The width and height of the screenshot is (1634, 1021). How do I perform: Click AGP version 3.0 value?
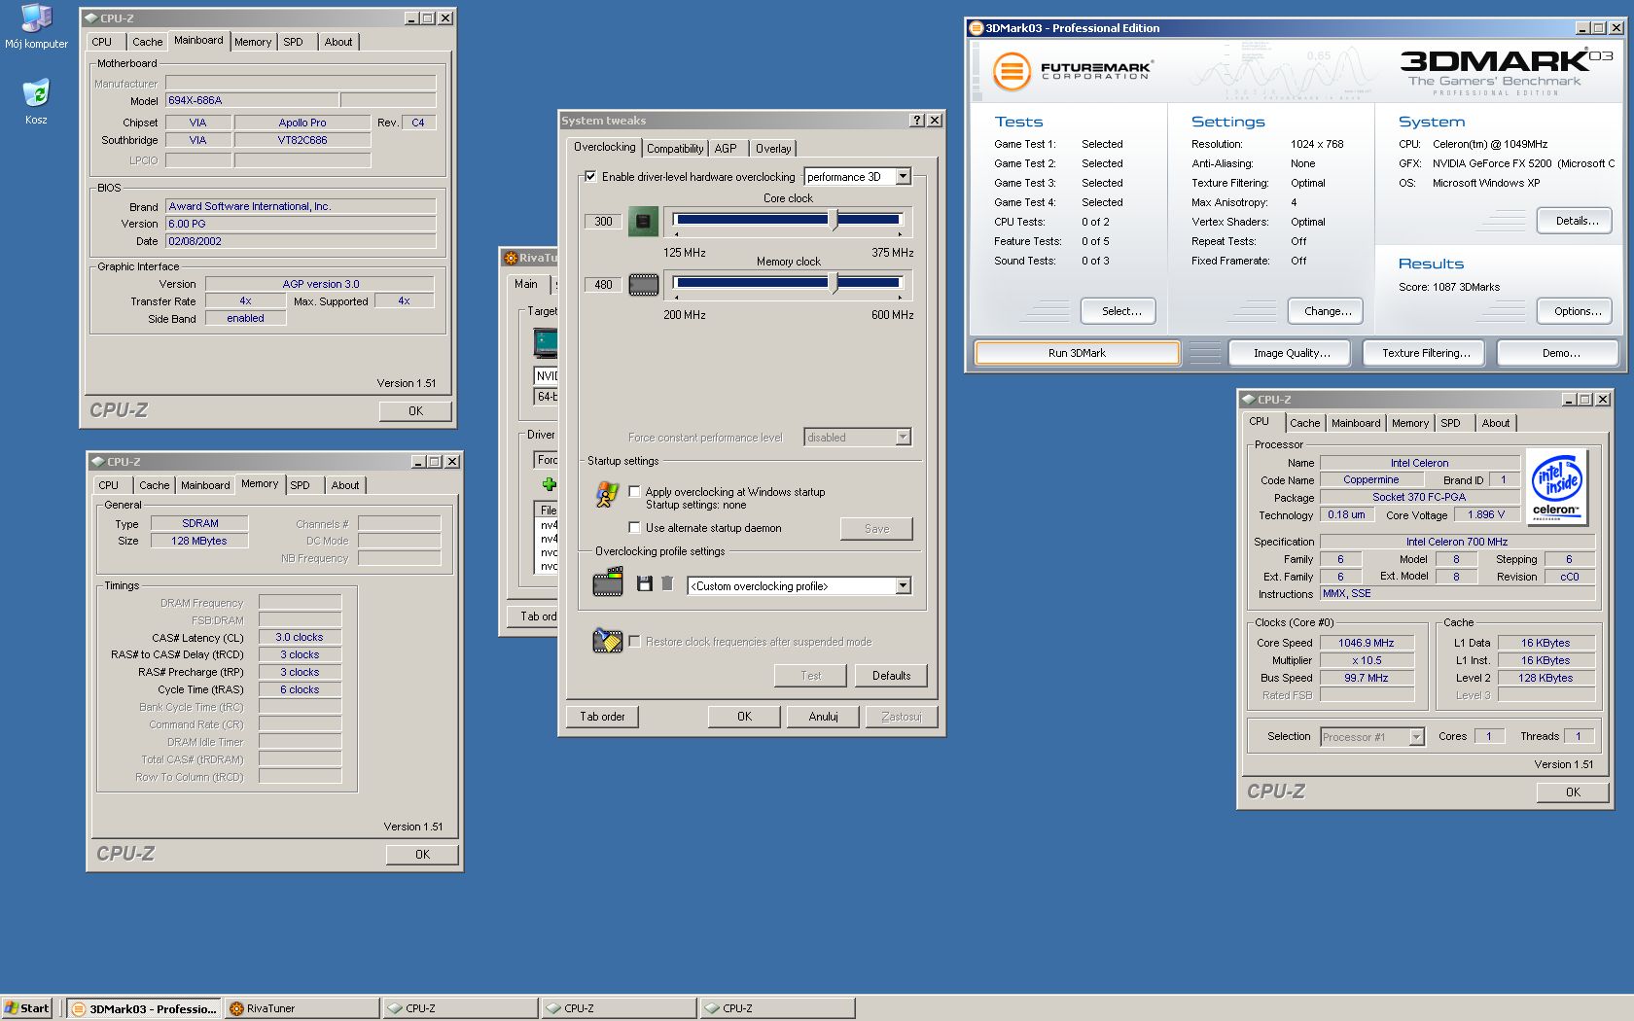(320, 284)
